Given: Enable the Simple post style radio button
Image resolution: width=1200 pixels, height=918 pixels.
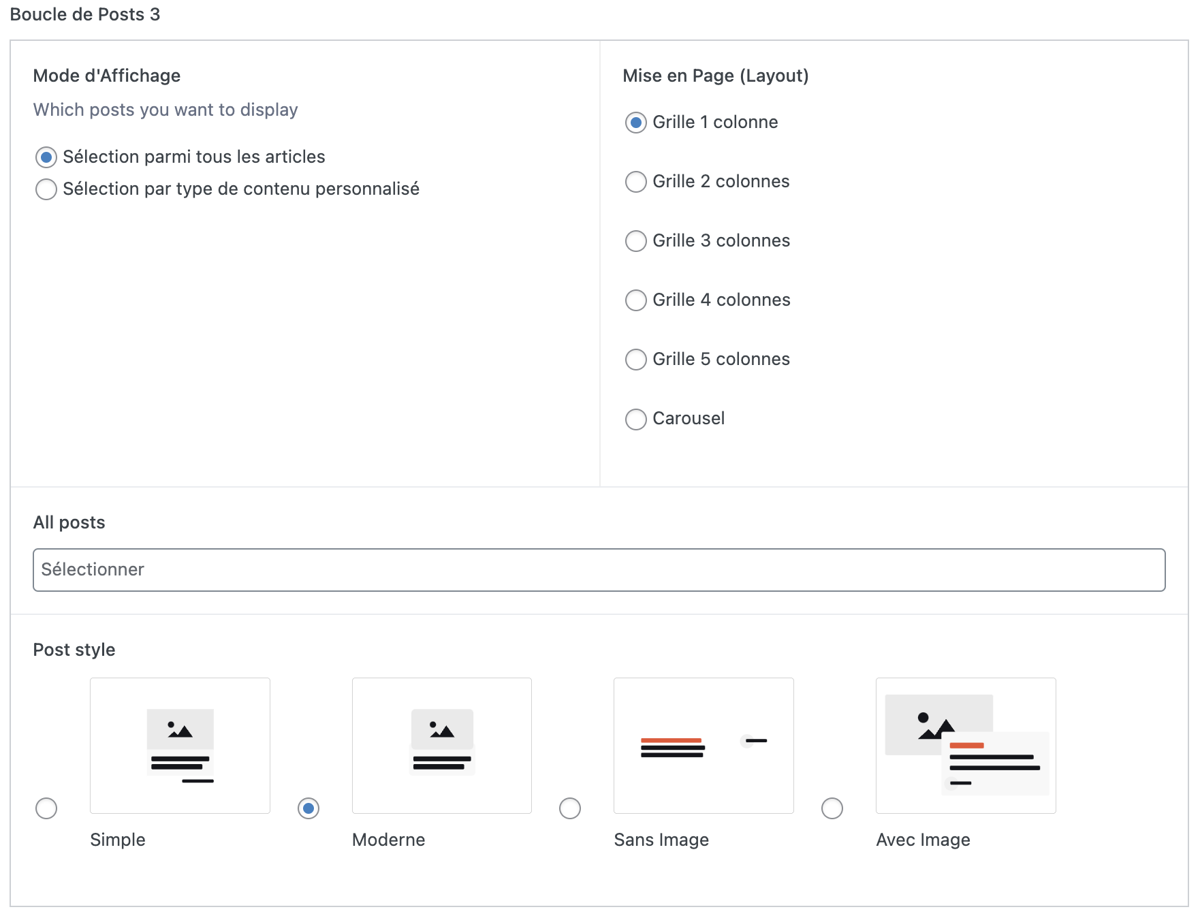Looking at the screenshot, I should [46, 808].
